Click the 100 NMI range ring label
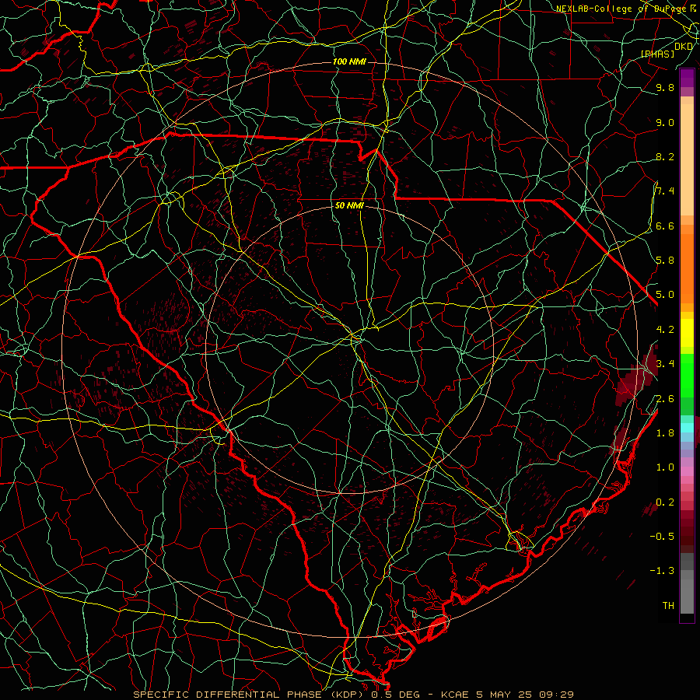Screen dimensions: 700x700 point(349,61)
